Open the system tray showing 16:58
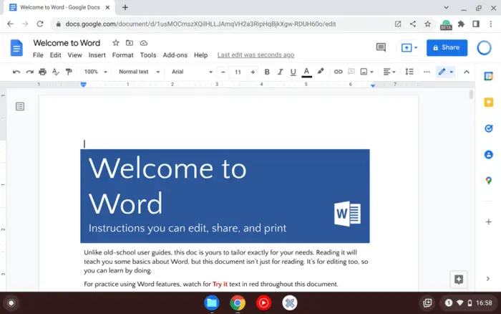This screenshot has height=314, width=501. (468, 303)
